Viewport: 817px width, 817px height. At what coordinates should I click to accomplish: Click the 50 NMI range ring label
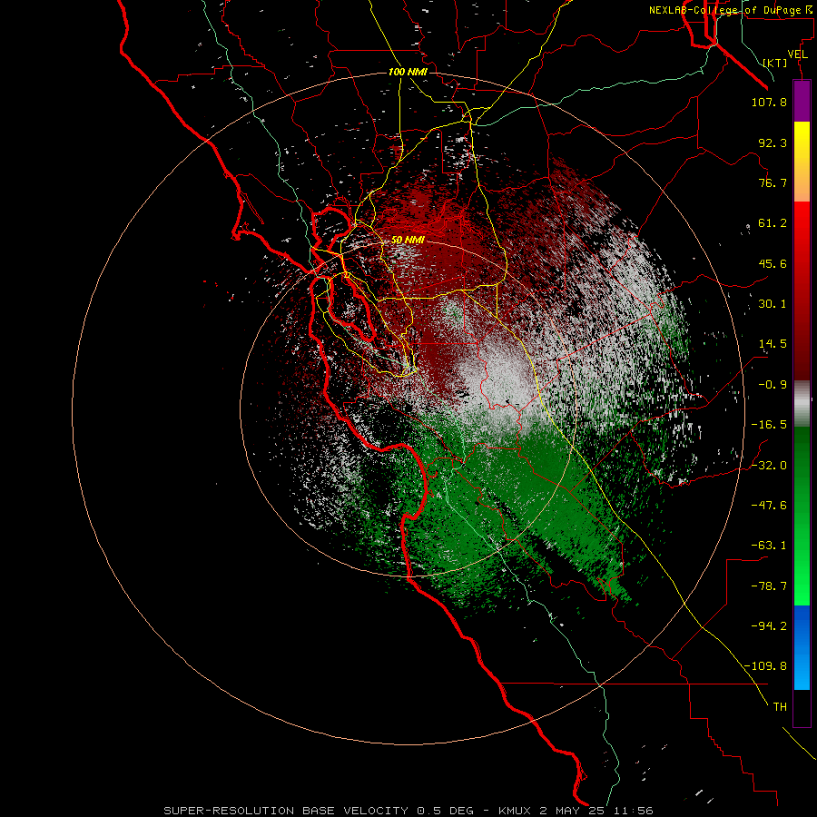[408, 240]
